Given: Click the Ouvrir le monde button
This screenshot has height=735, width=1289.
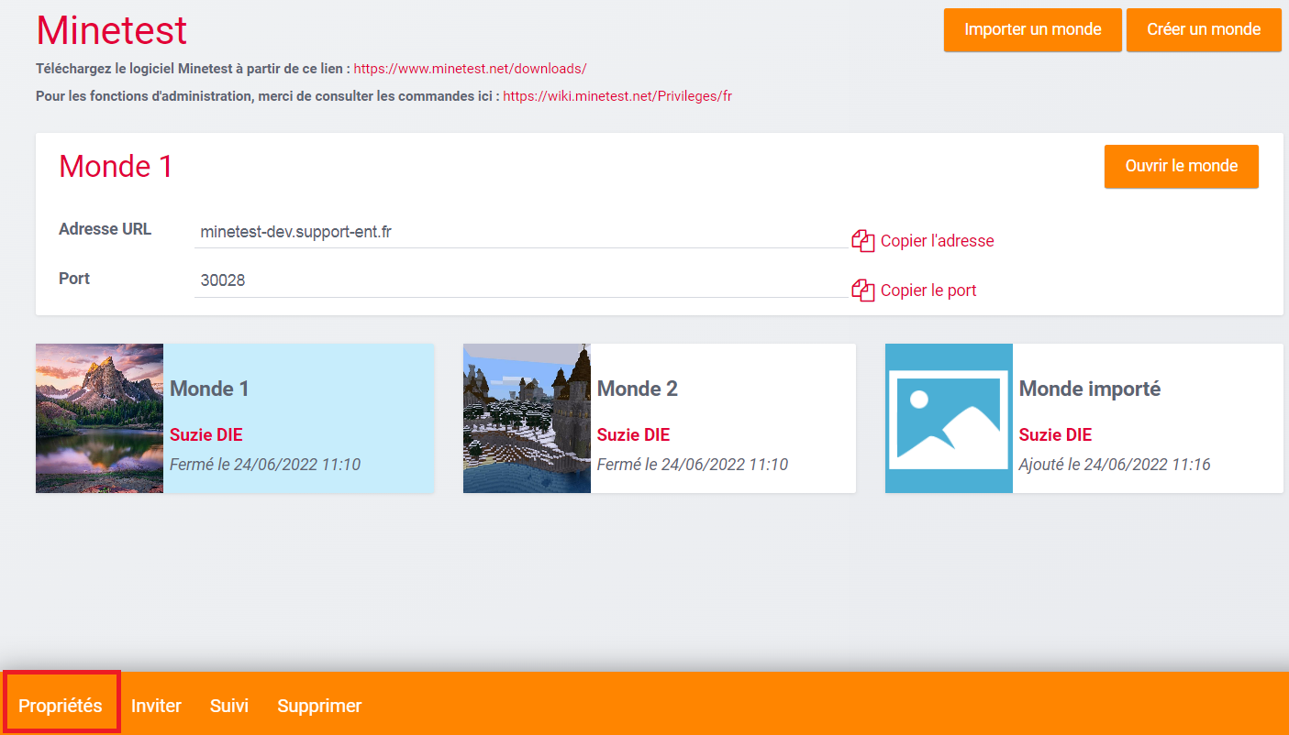Looking at the screenshot, I should pyautogui.click(x=1181, y=166).
